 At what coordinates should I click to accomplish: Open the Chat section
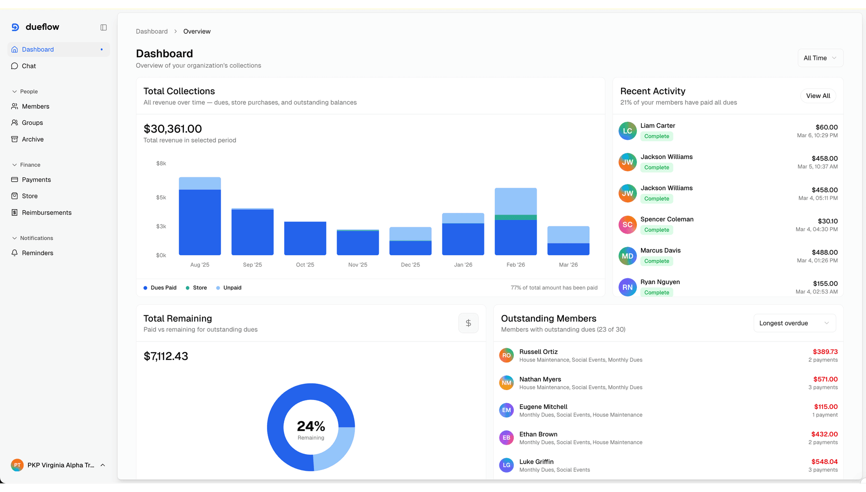point(29,66)
